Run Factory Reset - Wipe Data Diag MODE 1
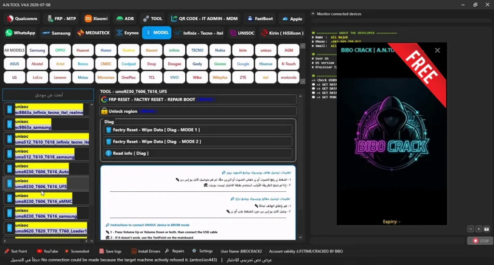 [x=198, y=130]
